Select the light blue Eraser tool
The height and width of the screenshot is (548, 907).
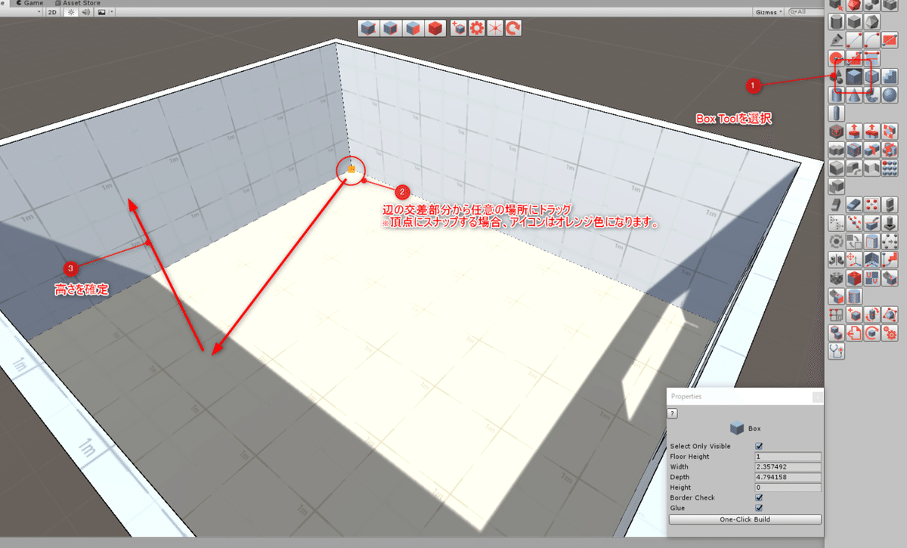855,205
